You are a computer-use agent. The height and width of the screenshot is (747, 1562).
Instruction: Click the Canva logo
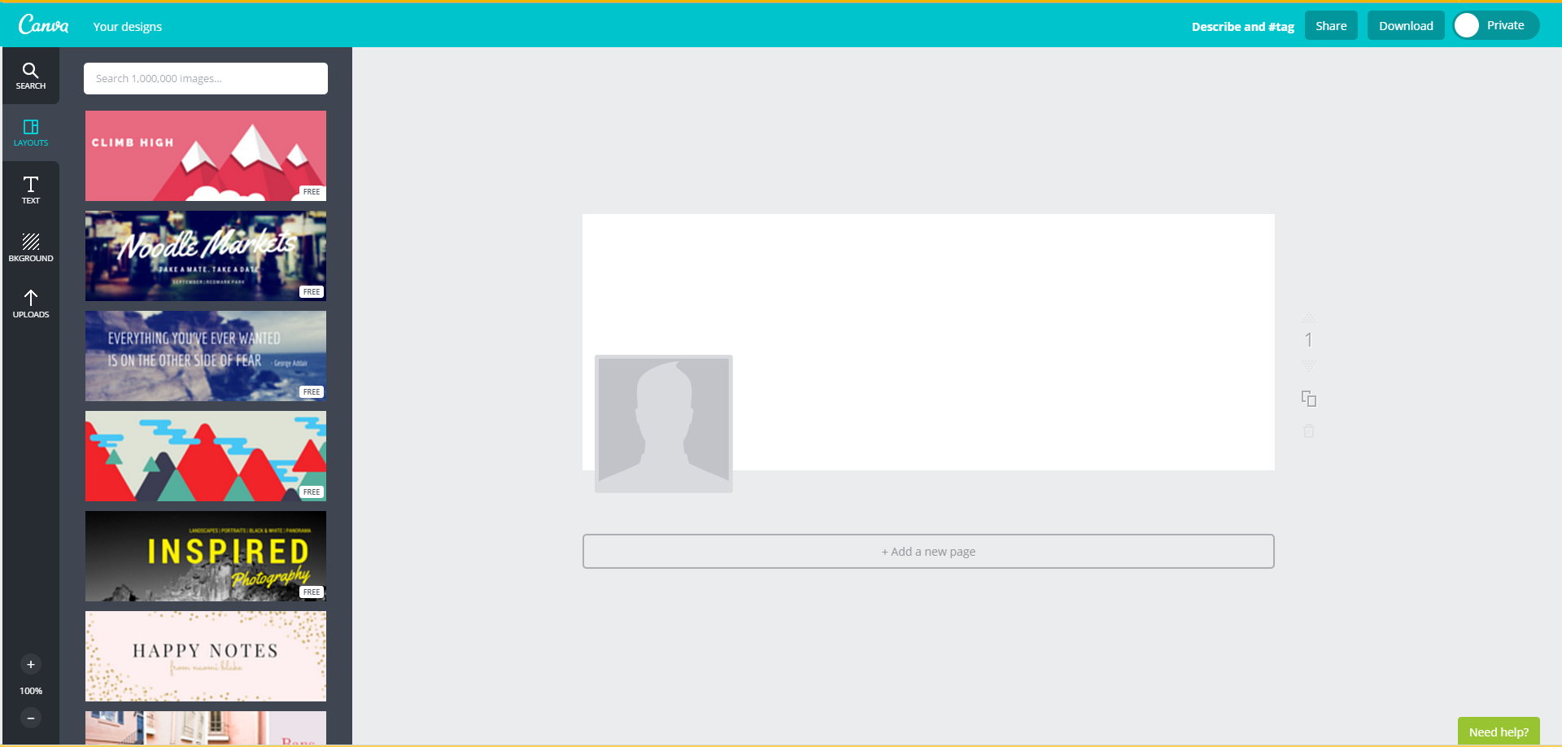[x=43, y=25]
